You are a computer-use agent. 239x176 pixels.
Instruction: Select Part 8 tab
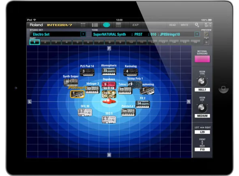point(110,42)
